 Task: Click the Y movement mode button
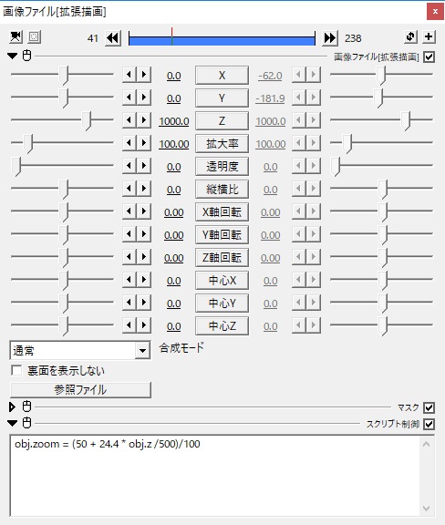[x=222, y=98]
